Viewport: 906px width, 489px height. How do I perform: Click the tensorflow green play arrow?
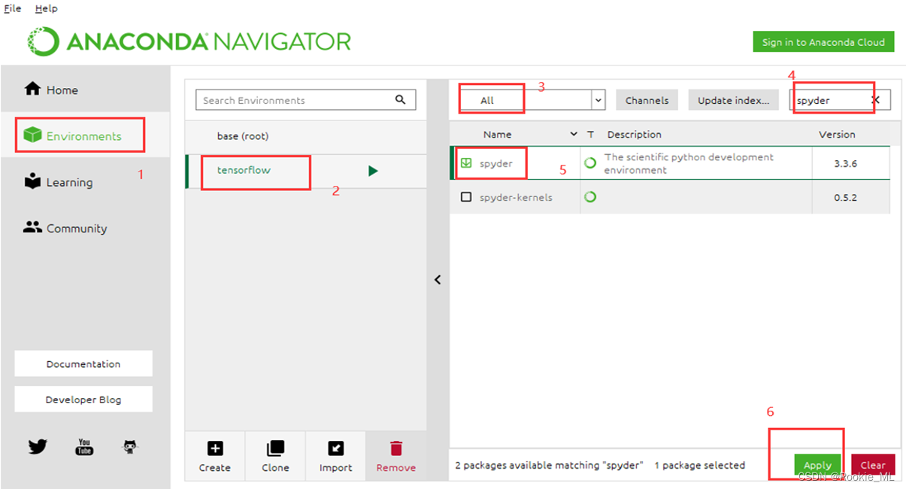[x=373, y=171]
